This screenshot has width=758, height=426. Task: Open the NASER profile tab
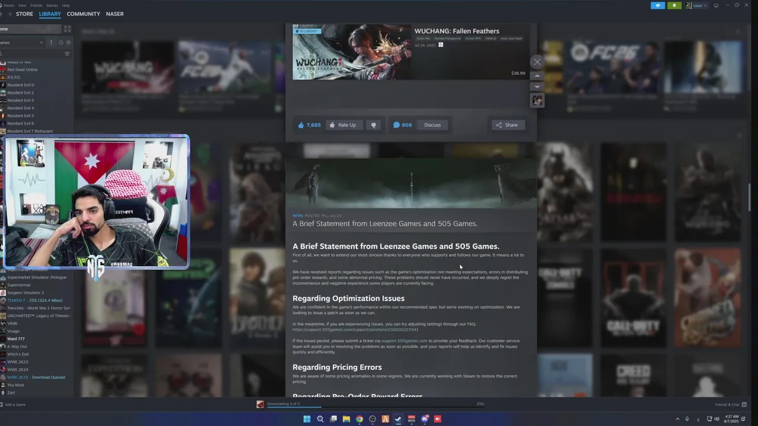115,14
